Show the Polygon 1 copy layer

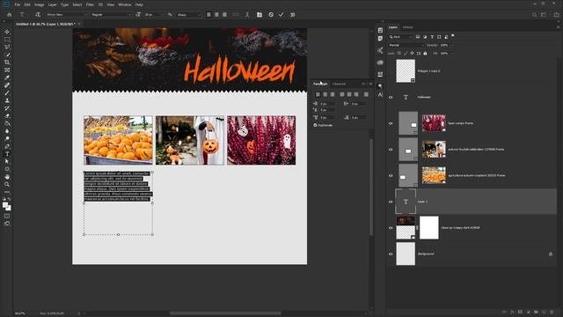(391, 71)
